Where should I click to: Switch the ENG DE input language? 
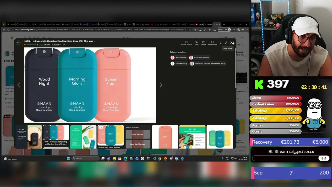(x=227, y=158)
